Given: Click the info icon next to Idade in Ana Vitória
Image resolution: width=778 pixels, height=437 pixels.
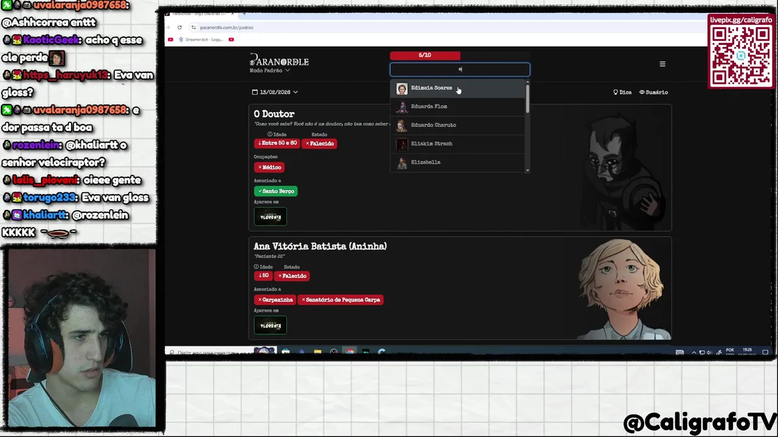Looking at the screenshot, I should pos(256,267).
